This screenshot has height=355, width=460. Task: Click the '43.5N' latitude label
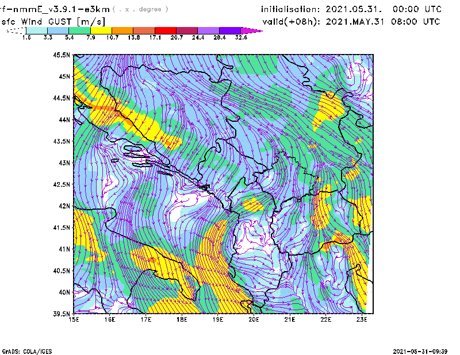tap(62, 141)
